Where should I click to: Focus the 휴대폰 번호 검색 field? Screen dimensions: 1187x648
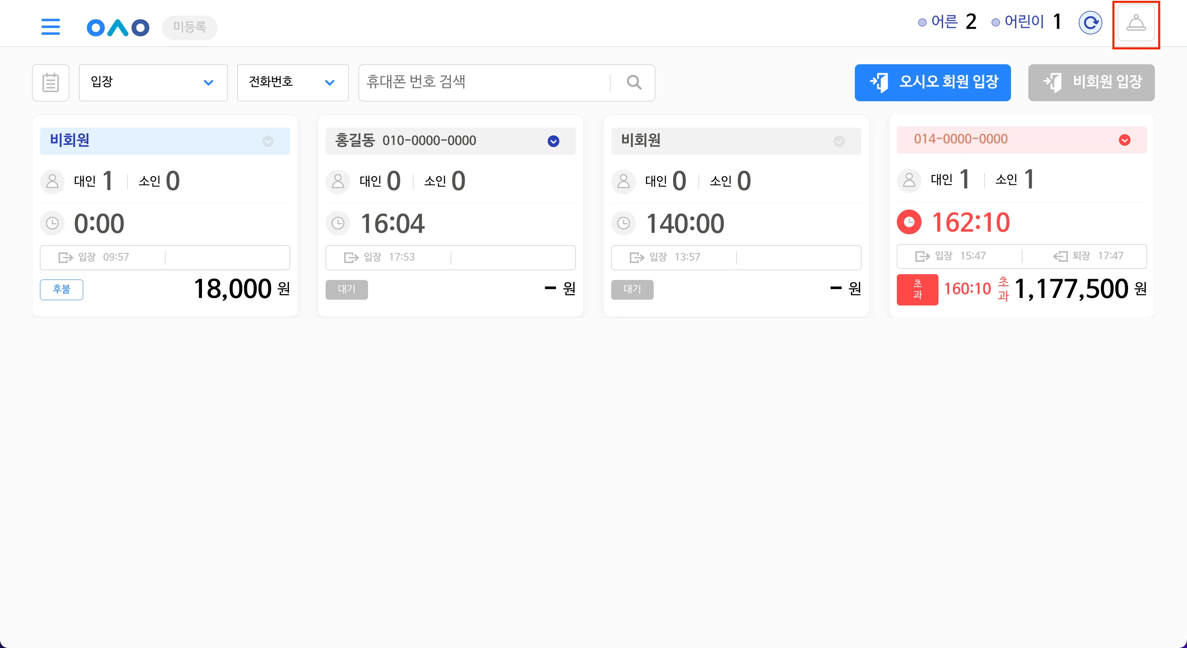484,82
